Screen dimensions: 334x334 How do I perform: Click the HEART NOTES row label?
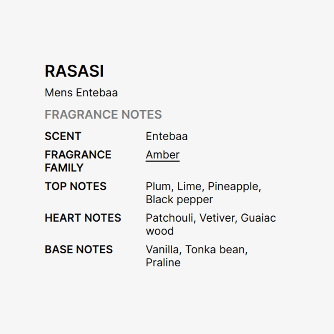(x=83, y=218)
